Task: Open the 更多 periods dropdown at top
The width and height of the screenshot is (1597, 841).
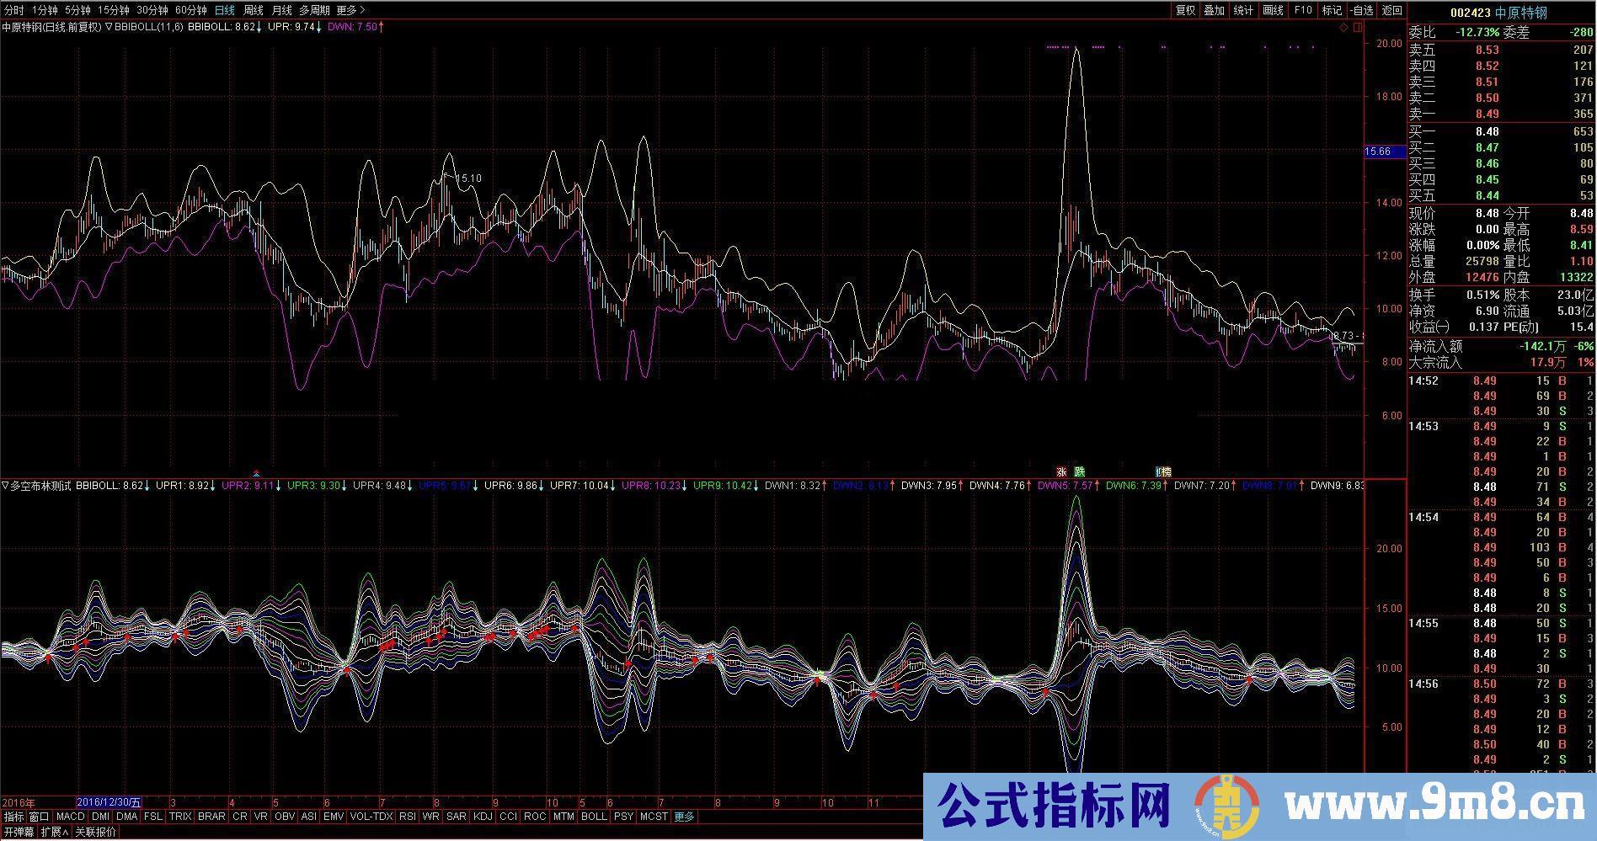Action: tap(347, 11)
